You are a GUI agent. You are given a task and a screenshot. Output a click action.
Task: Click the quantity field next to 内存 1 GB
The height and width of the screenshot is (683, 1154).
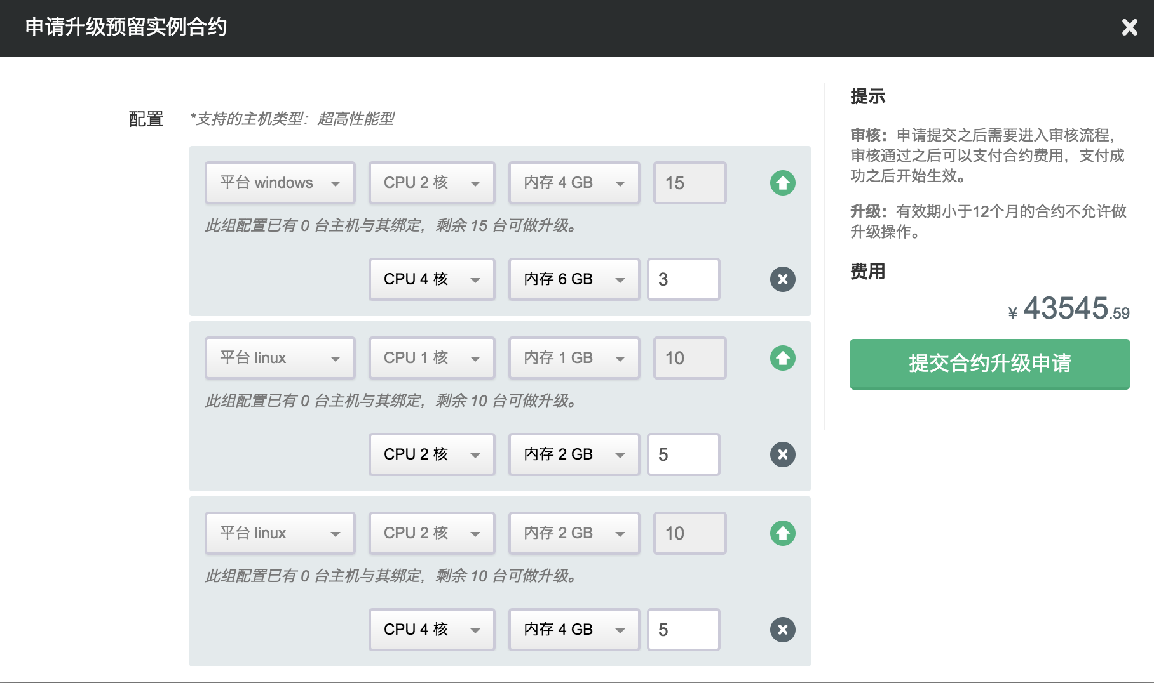tap(689, 359)
